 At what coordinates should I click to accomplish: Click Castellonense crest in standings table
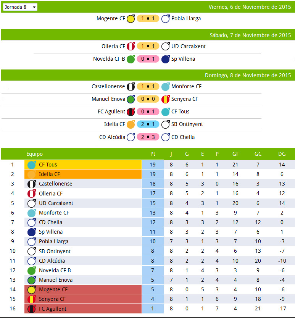[x=32, y=184]
